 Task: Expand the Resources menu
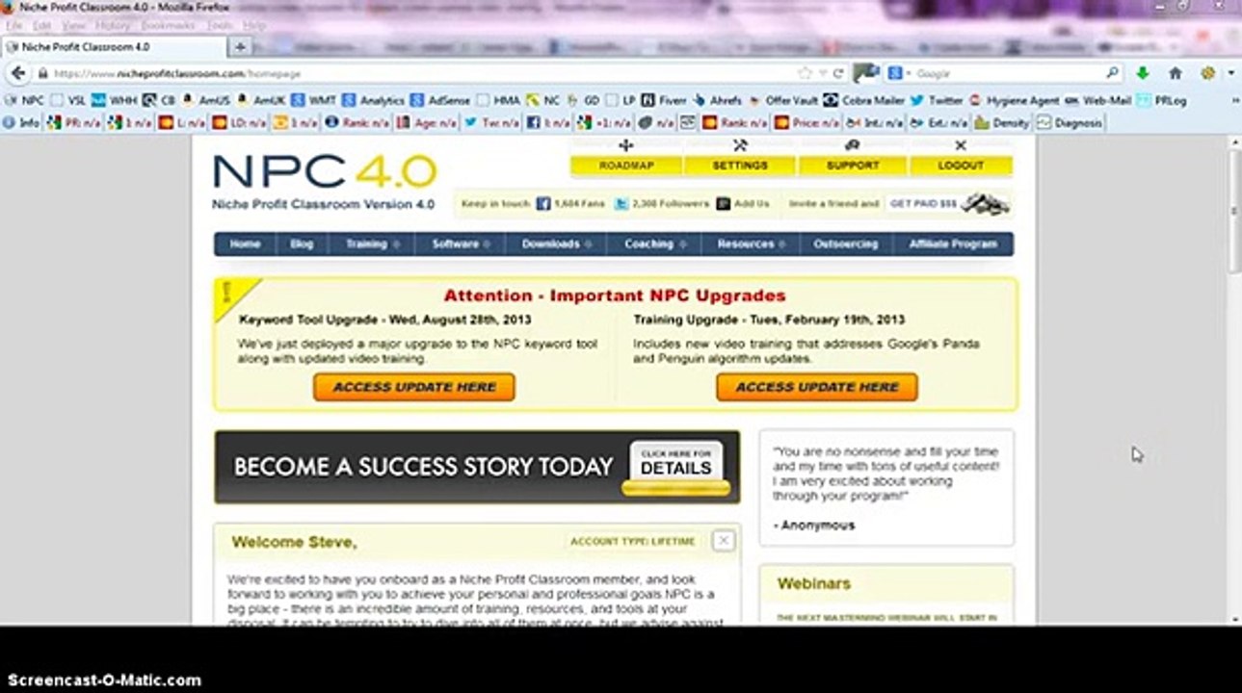pyautogui.click(x=752, y=244)
